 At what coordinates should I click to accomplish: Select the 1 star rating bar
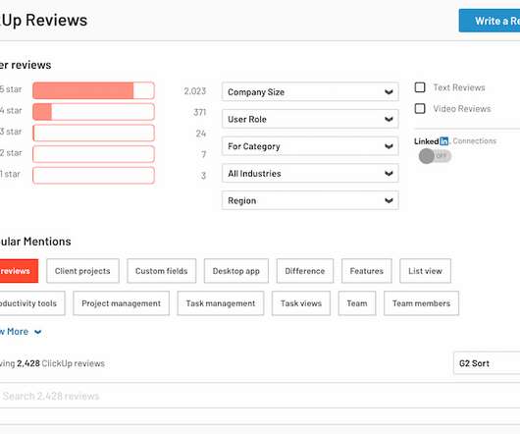pyautogui.click(x=93, y=175)
